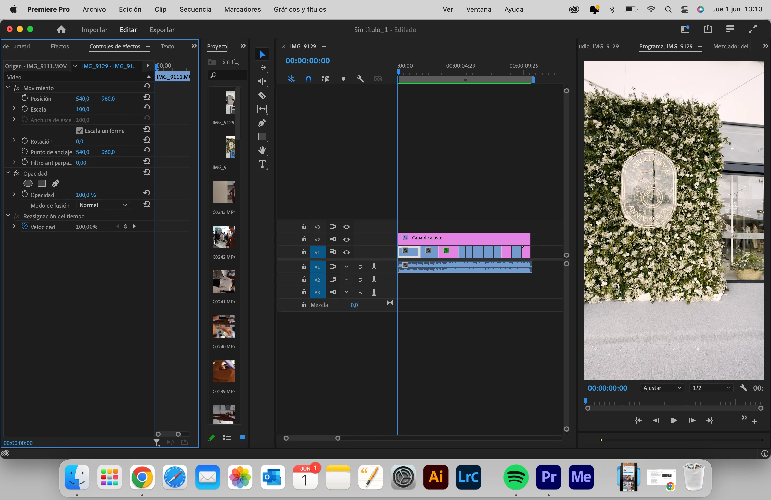Image resolution: width=771 pixels, height=500 pixels.
Task: Hide track V2 with eye icon
Action: tap(346, 239)
